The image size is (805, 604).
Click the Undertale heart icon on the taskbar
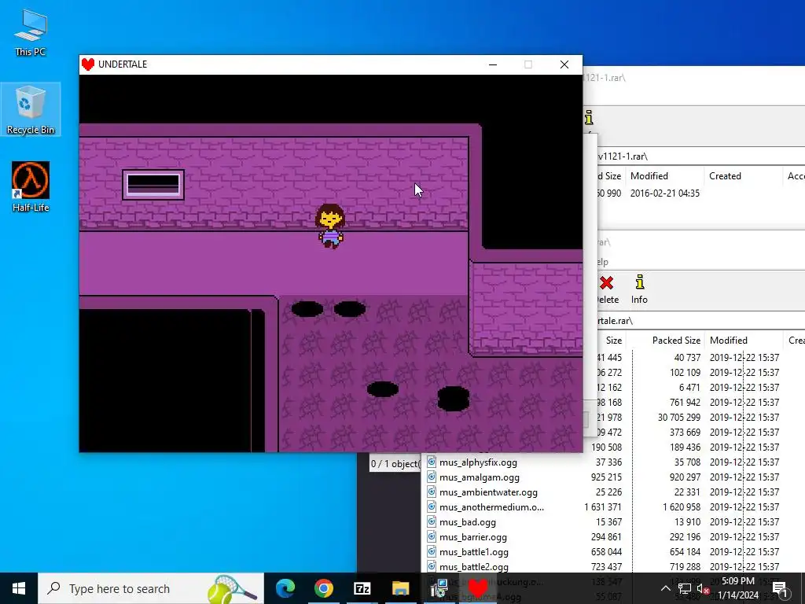click(477, 588)
